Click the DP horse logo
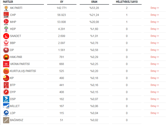Screen dimensions: 168x125 click(6, 50)
